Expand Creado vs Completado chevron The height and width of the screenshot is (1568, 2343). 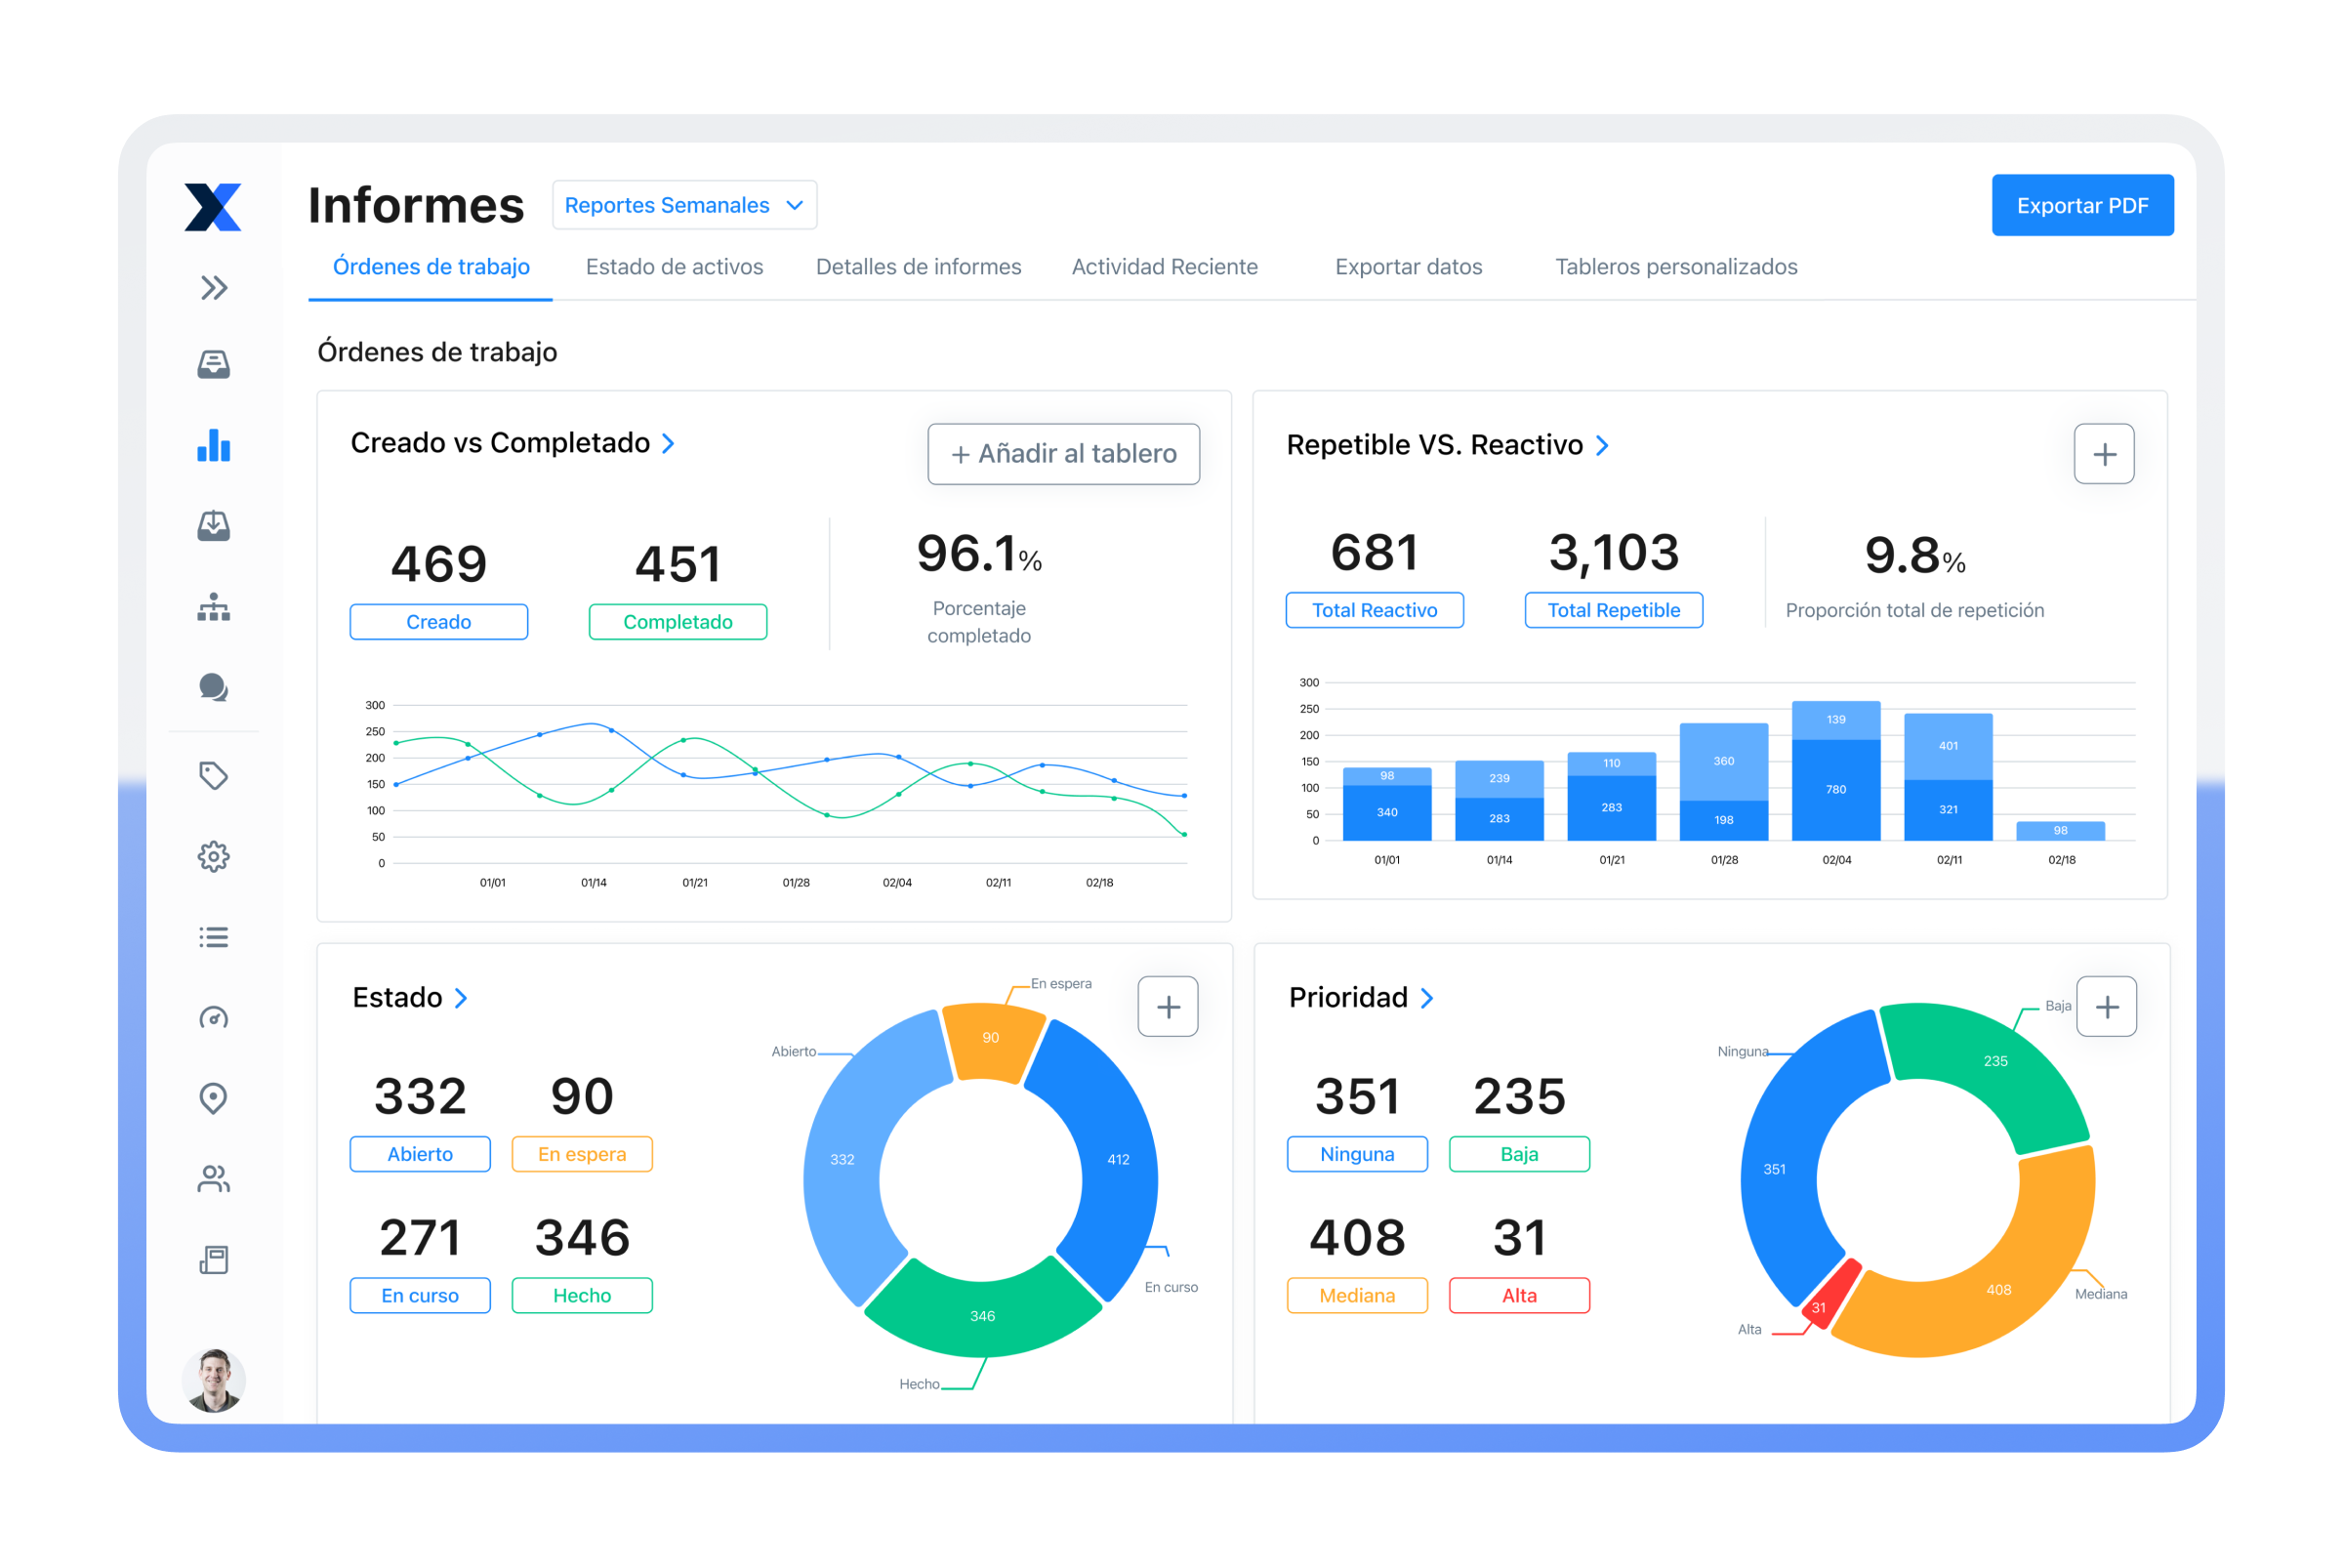[669, 443]
